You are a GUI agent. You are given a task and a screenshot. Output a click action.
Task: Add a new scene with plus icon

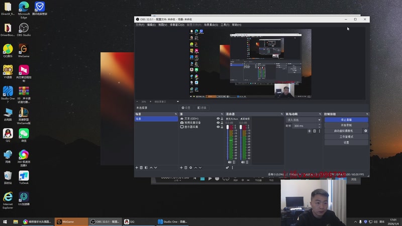click(137, 168)
